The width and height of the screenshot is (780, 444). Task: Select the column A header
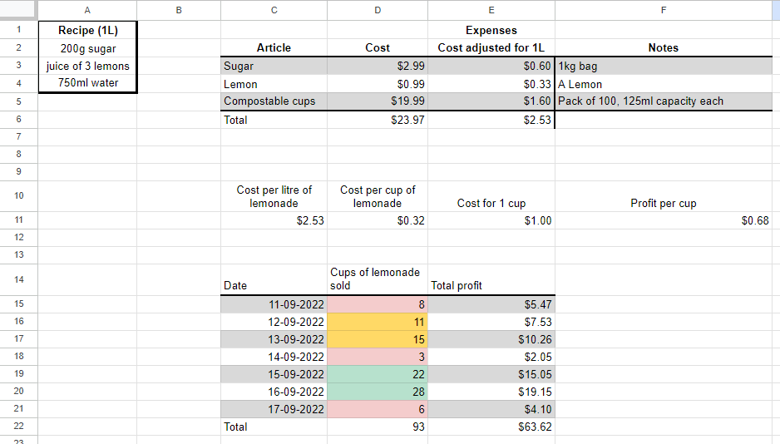click(87, 10)
